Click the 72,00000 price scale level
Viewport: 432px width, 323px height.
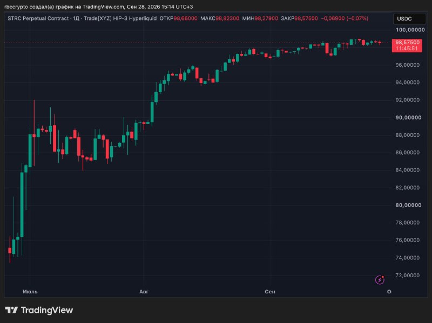(408, 275)
